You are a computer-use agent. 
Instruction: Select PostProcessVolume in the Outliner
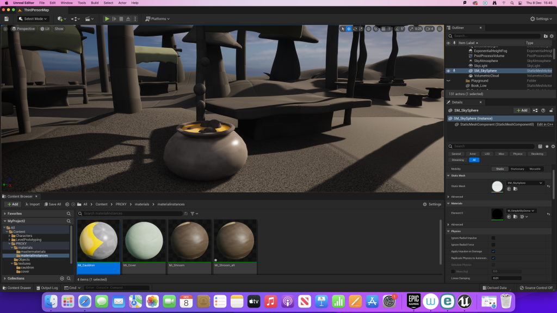click(x=489, y=56)
